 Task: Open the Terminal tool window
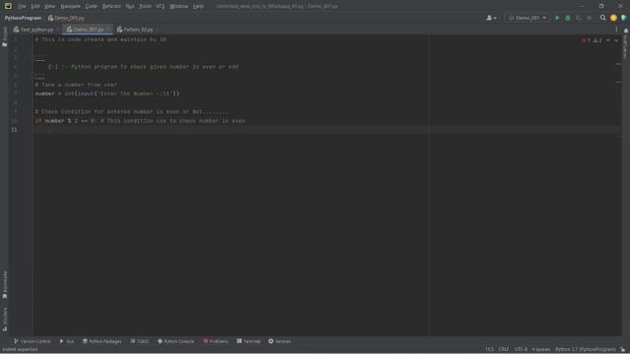point(248,341)
